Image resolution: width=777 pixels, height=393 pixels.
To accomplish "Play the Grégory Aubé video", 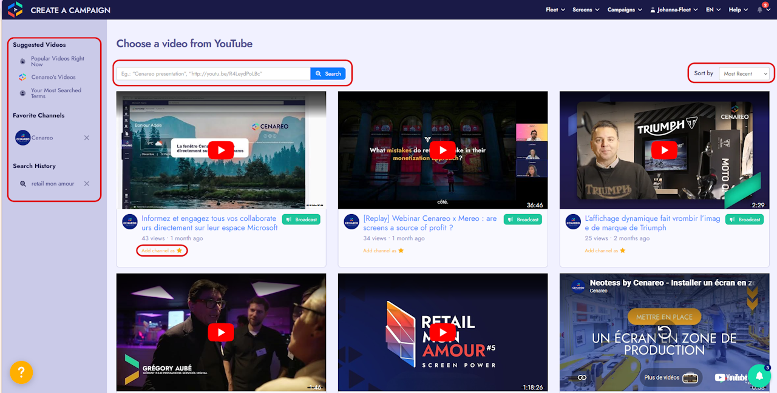I will [x=221, y=332].
